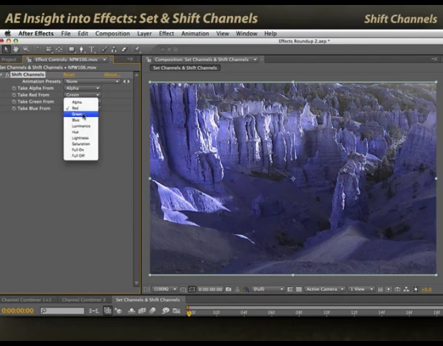Click the Draft 3D icon in timeline
443x346 pixels.
118,311
